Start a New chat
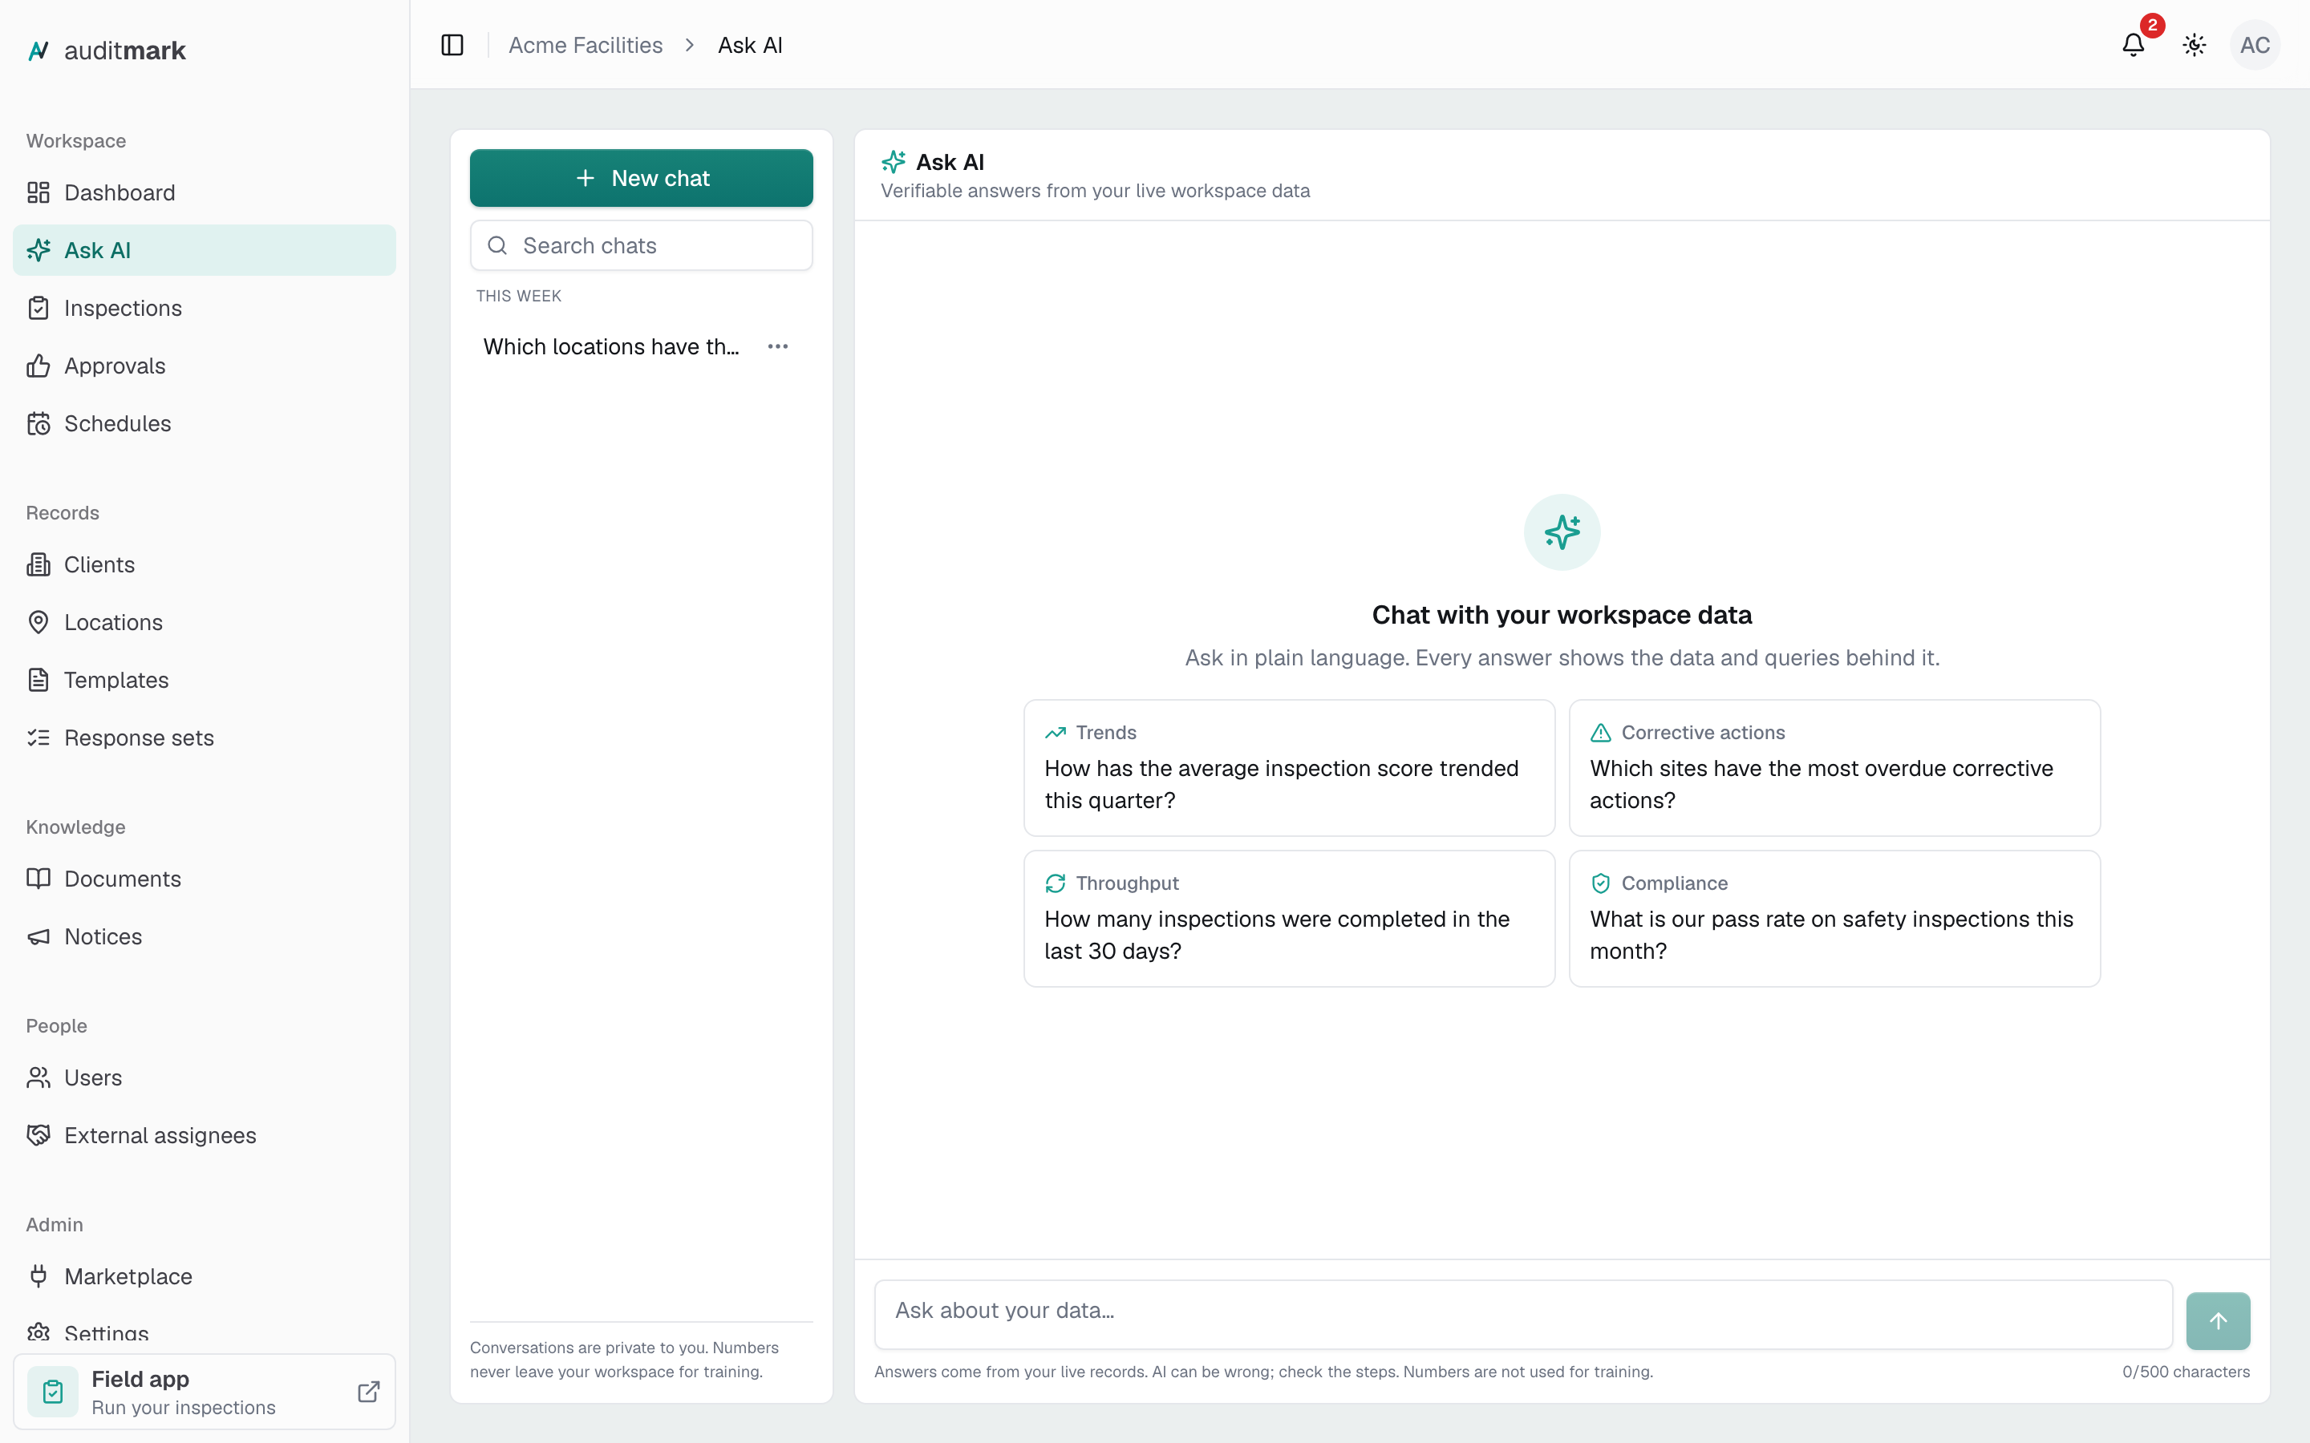Screen dimensions: 2310x1443 642,179
